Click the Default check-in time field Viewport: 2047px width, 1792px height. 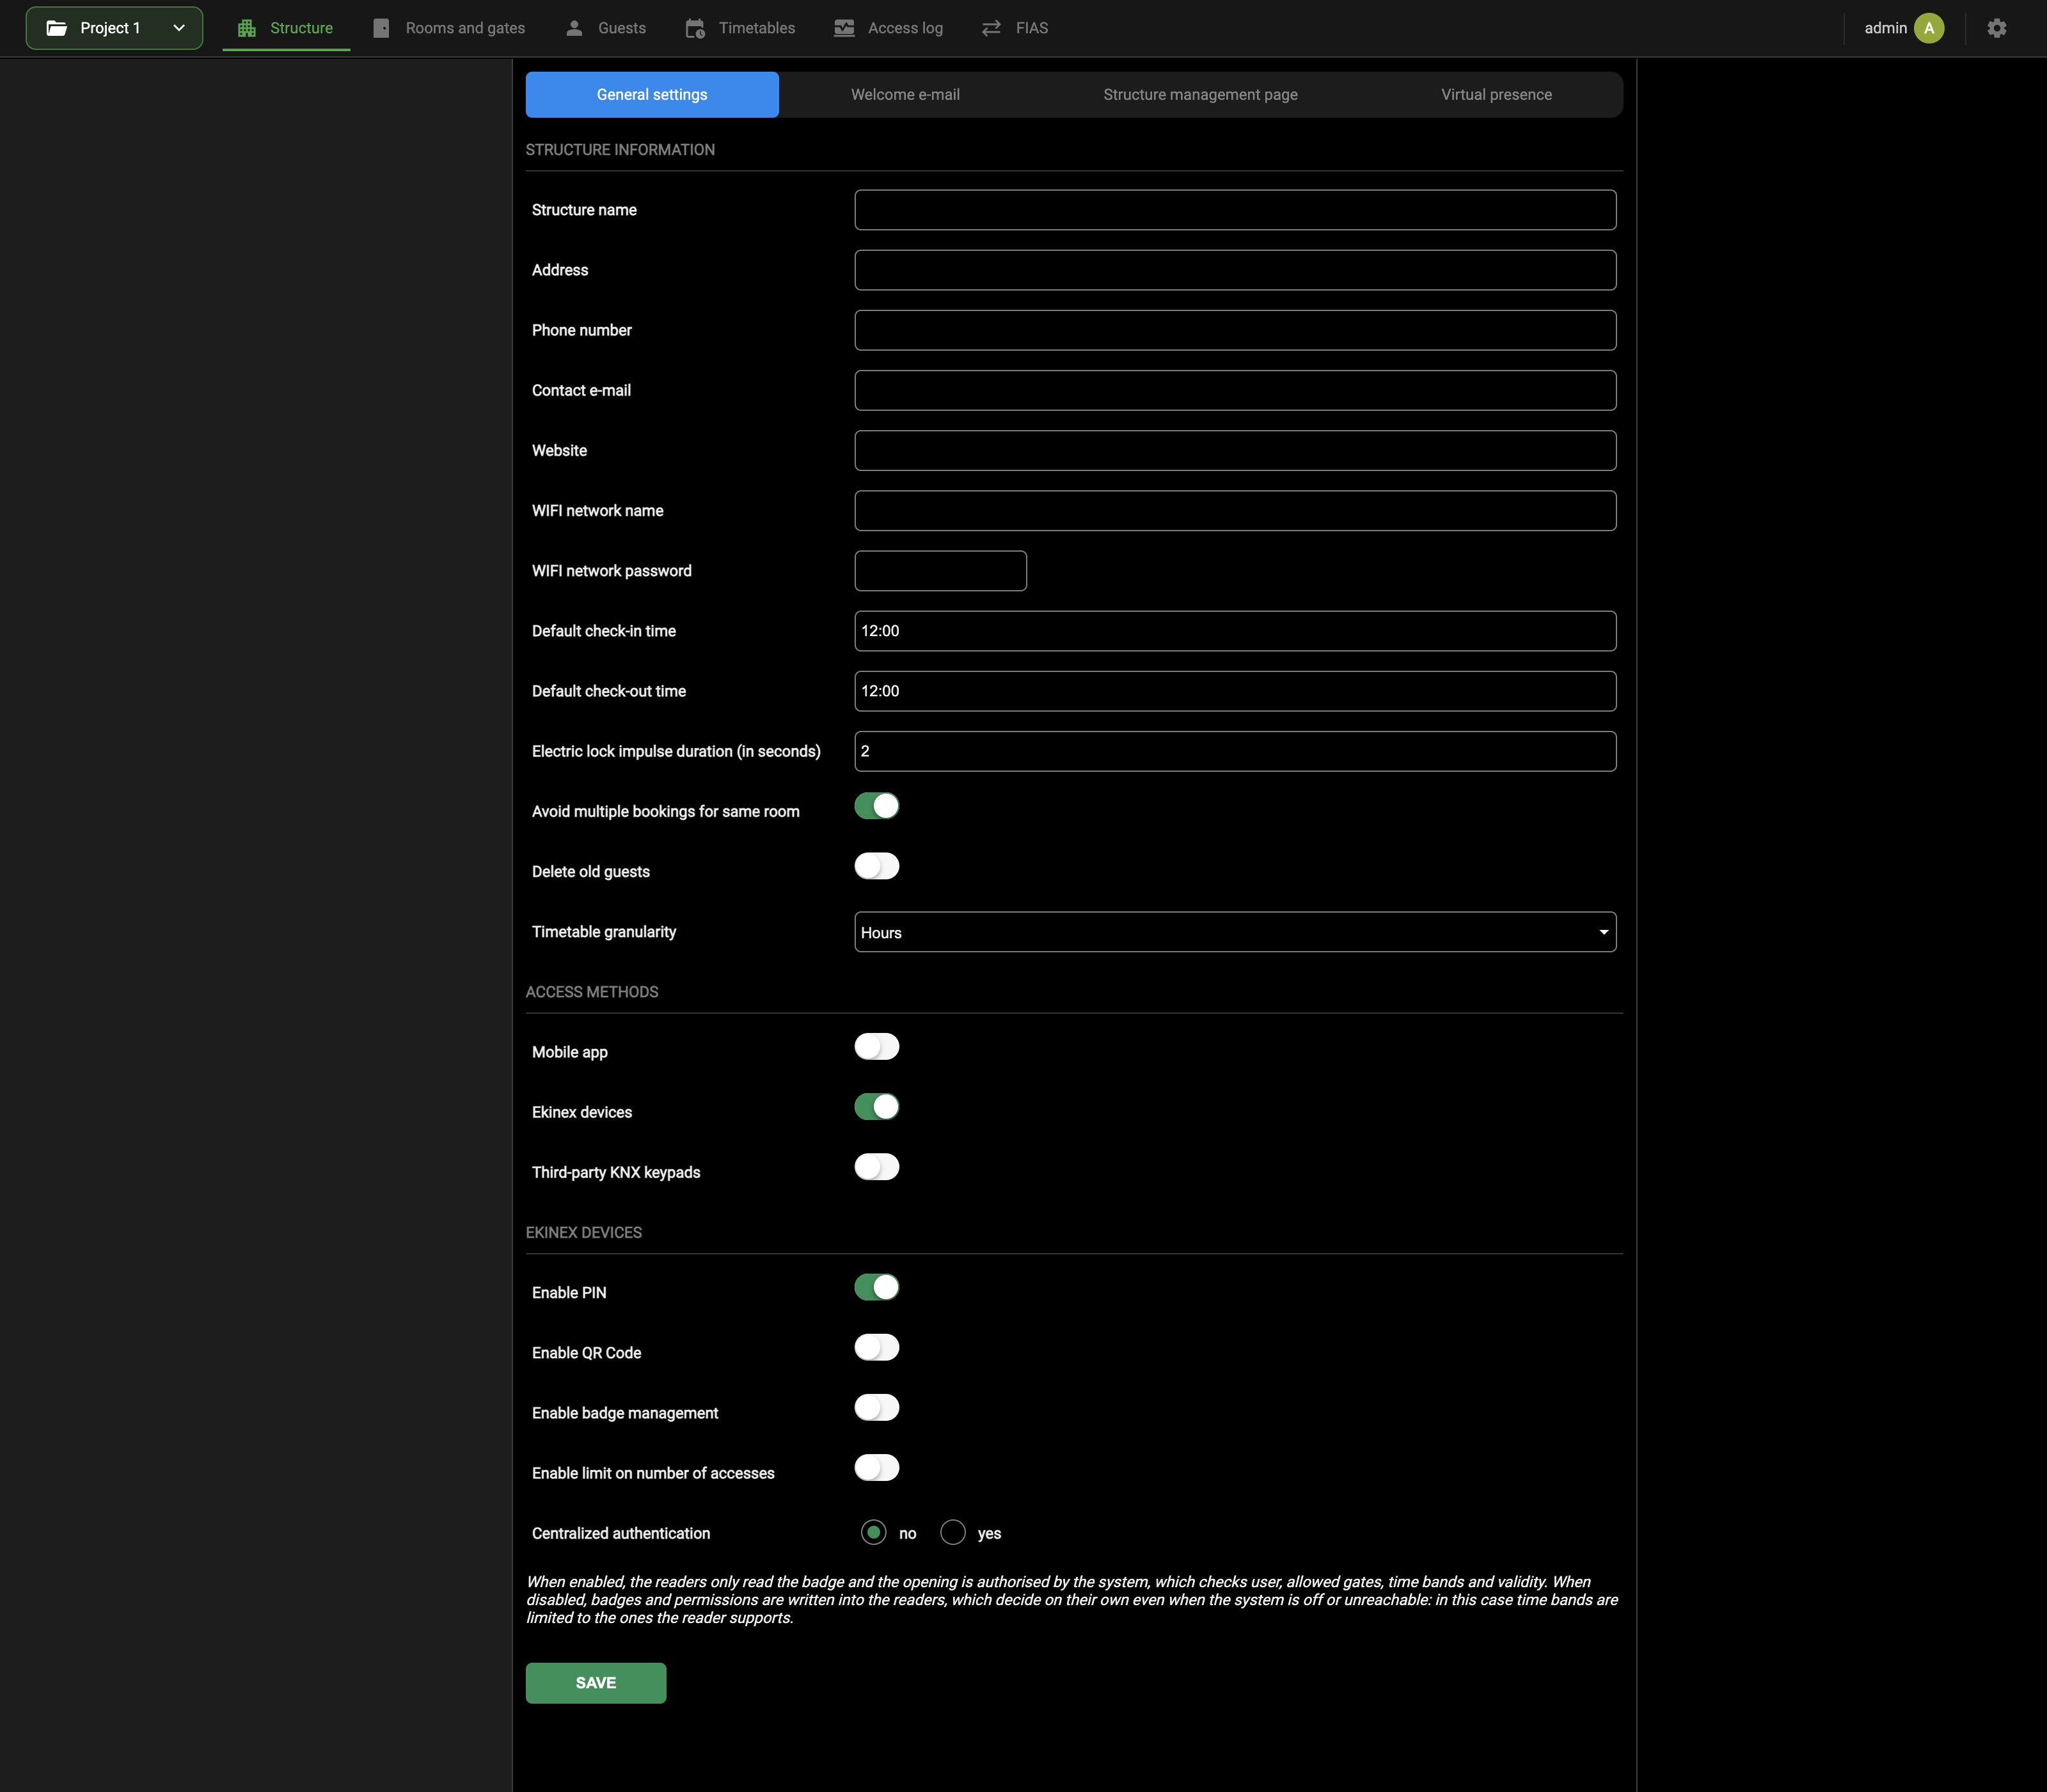[1235, 631]
